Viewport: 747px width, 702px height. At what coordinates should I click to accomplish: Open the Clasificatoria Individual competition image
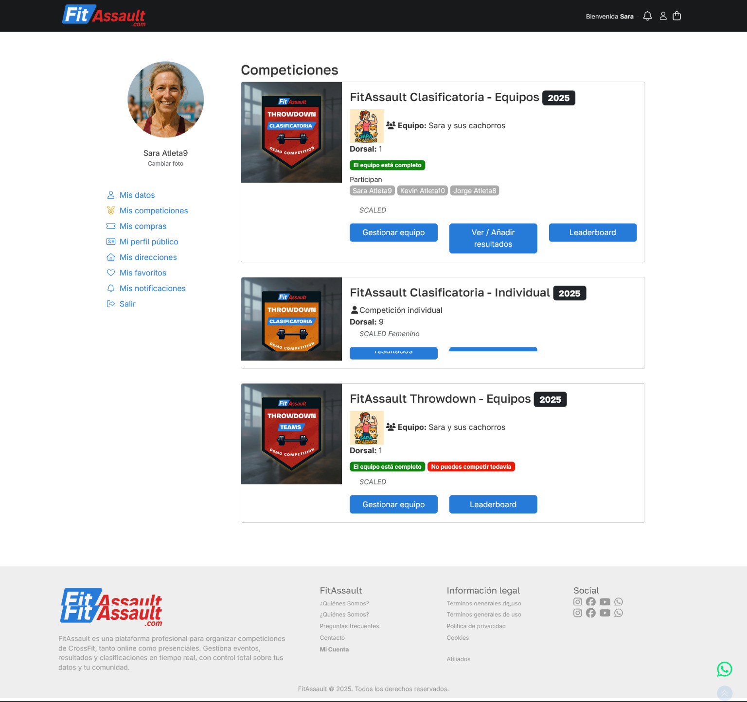click(x=291, y=319)
